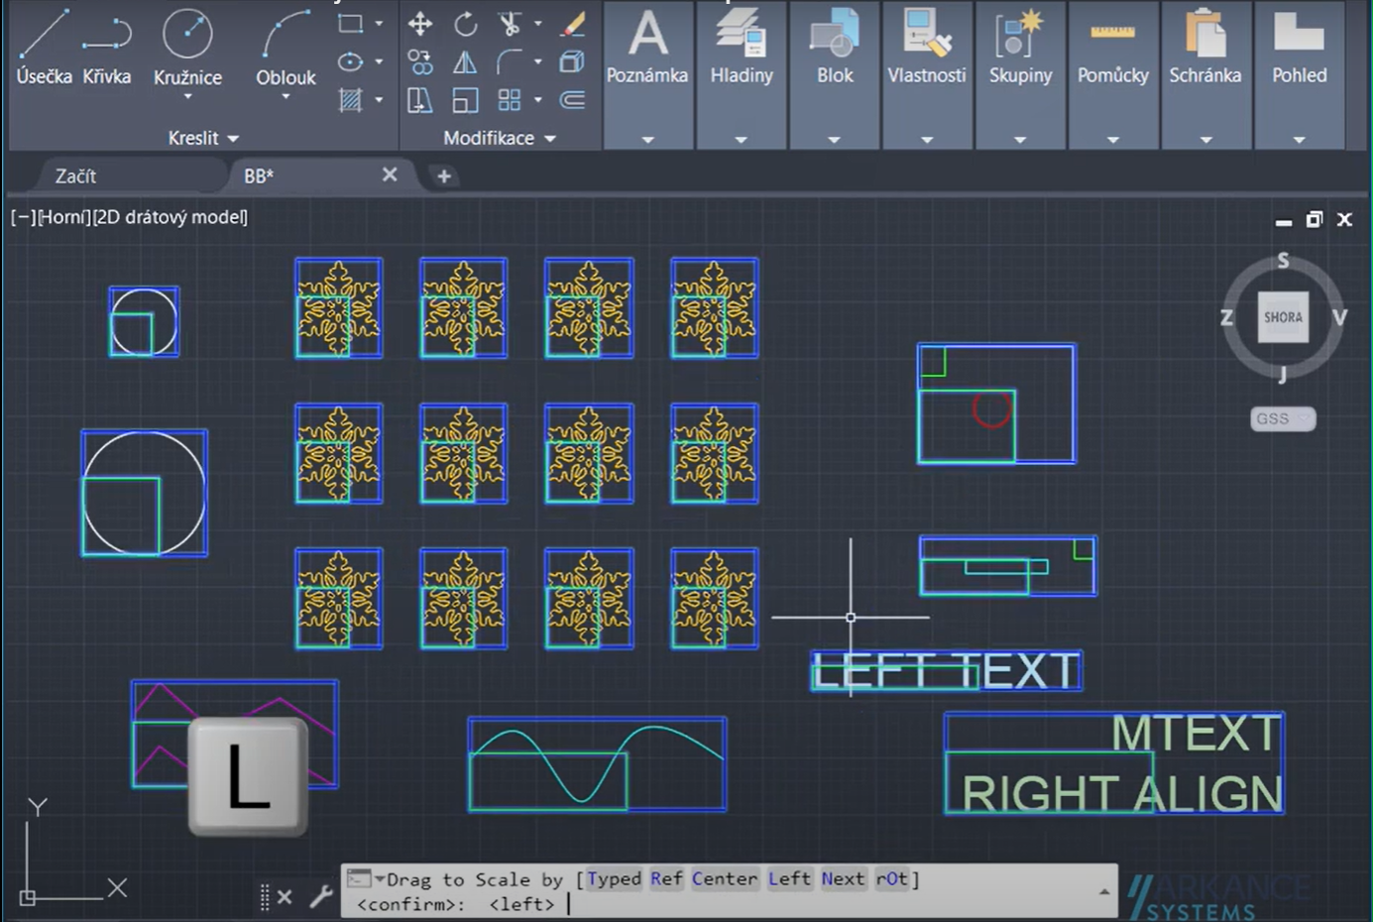This screenshot has height=922, width=1373.
Task: Open the command line customize wrench
Action: [320, 897]
